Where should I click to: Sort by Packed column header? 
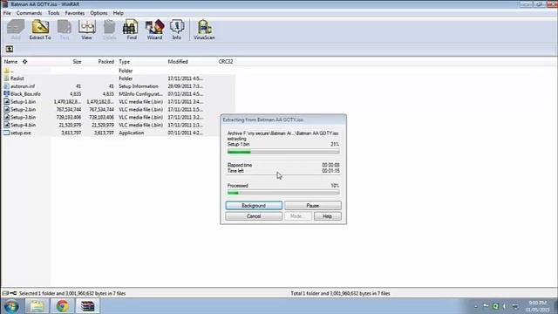[x=105, y=62]
